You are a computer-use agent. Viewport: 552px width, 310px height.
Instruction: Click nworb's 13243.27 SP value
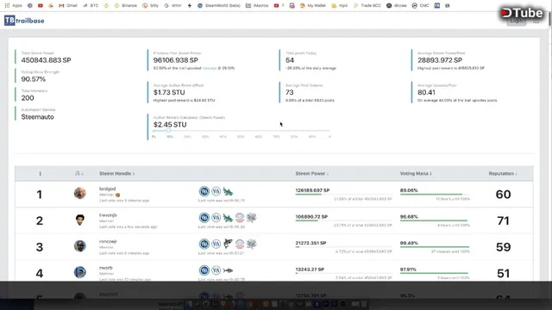tap(310, 270)
